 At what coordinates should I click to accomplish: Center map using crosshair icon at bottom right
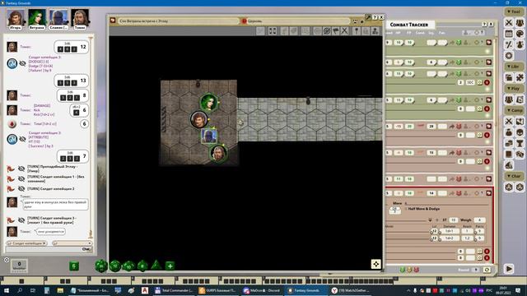pyautogui.click(x=375, y=264)
